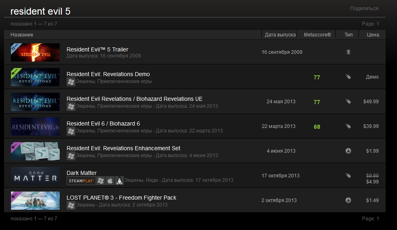Click the Поделиться share link

tap(364, 9)
